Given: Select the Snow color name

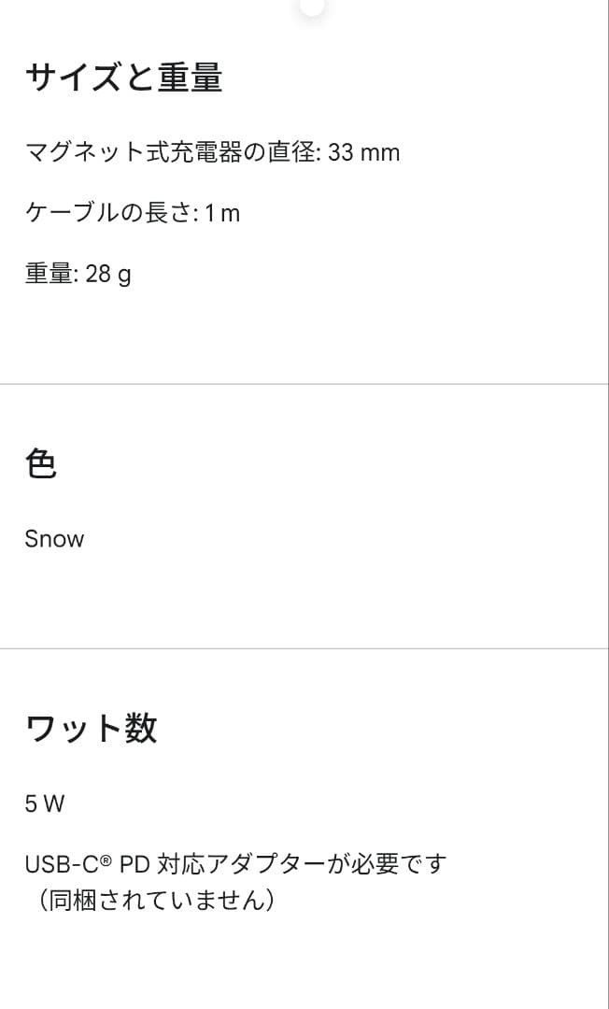Looking at the screenshot, I should [x=54, y=539].
